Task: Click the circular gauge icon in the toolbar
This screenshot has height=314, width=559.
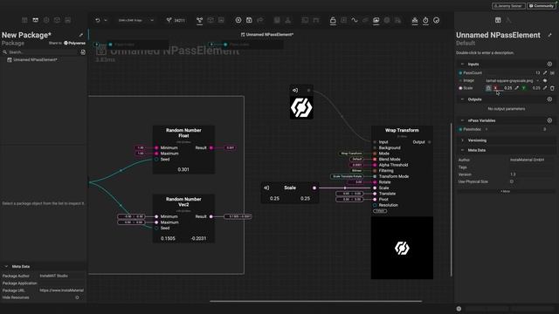Action: click(x=437, y=20)
